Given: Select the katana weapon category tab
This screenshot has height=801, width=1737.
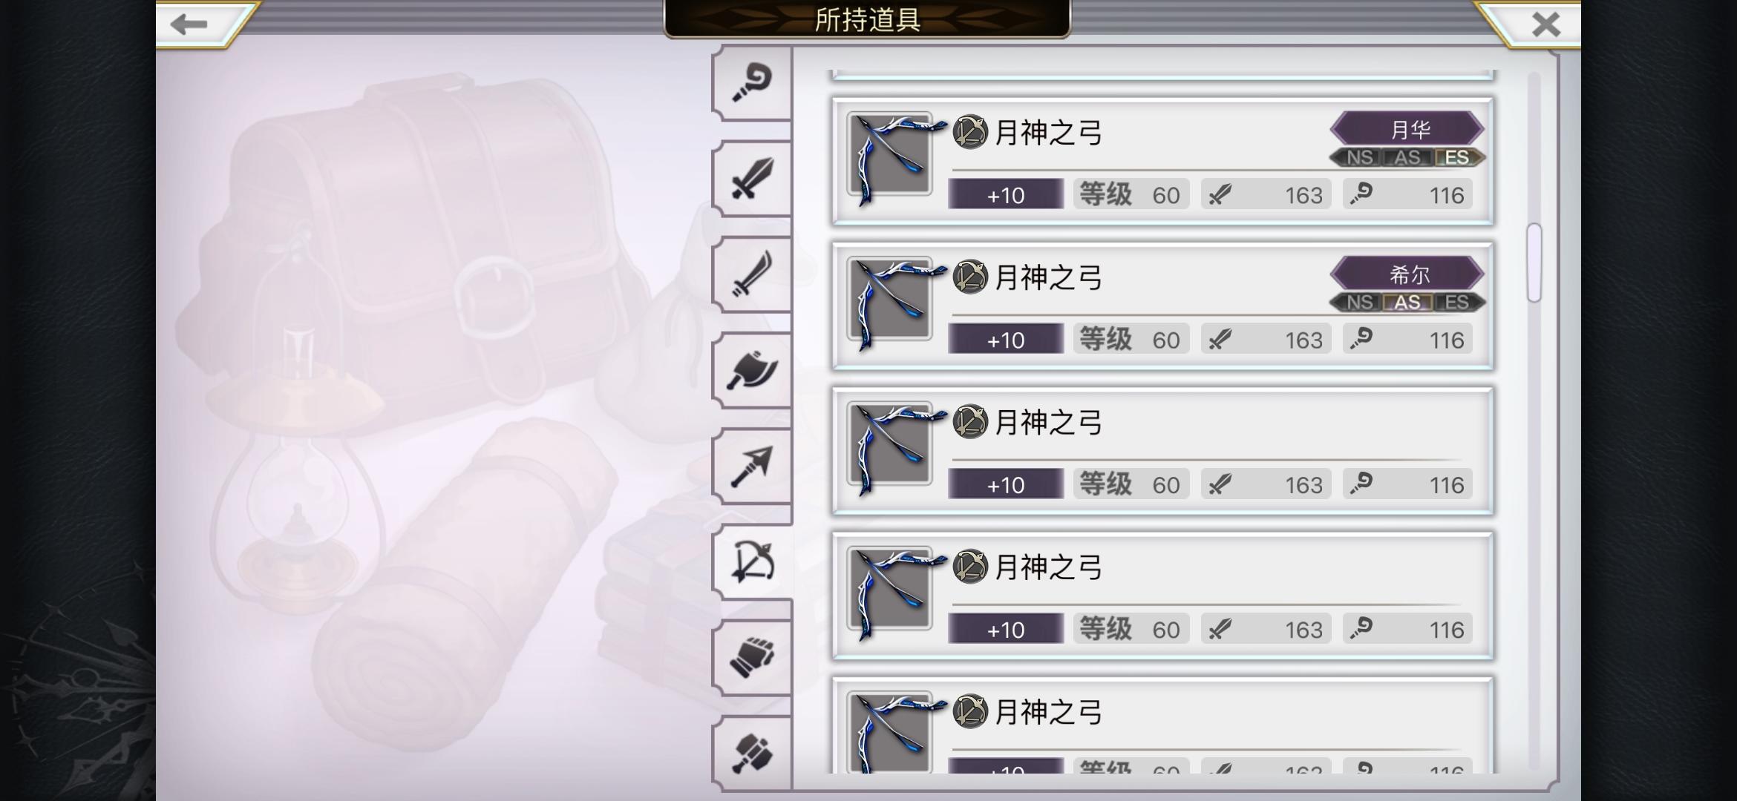Looking at the screenshot, I should tap(751, 274).
